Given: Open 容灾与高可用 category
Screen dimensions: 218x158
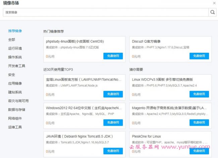Looking at the screenshot, I should pyautogui.click(x=18, y=101).
